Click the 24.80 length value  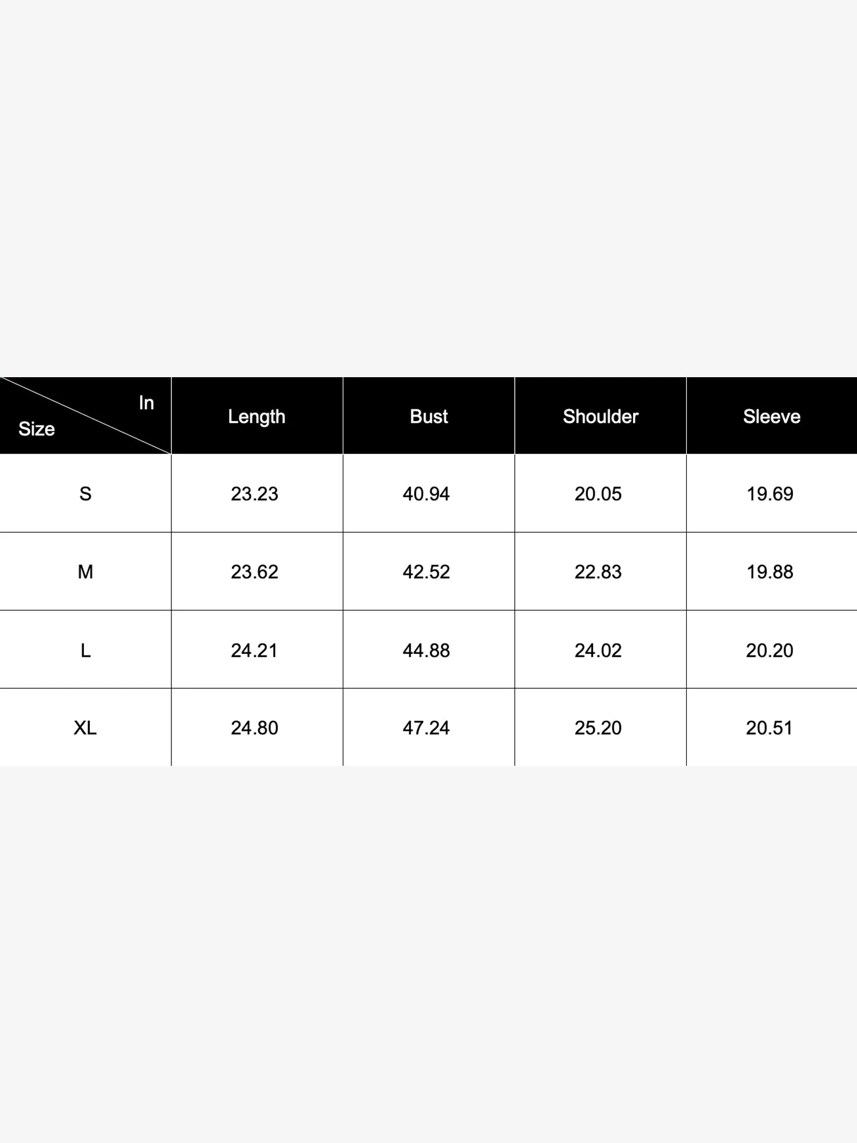[254, 728]
